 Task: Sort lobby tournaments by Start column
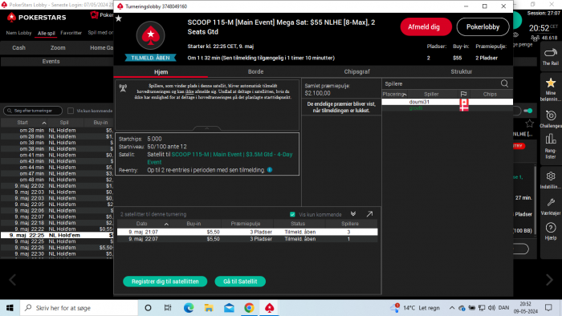click(22, 123)
